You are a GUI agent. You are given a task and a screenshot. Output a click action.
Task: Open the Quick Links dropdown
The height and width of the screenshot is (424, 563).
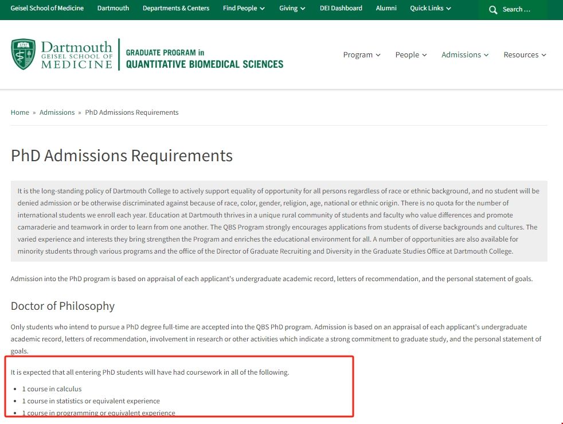pyautogui.click(x=430, y=8)
